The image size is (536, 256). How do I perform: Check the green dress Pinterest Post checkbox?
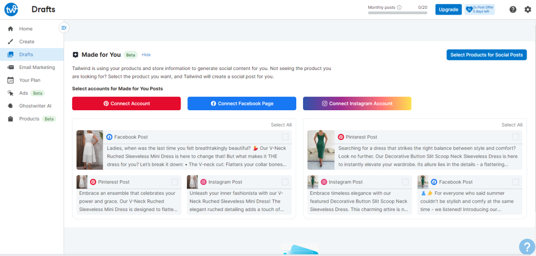516,137
